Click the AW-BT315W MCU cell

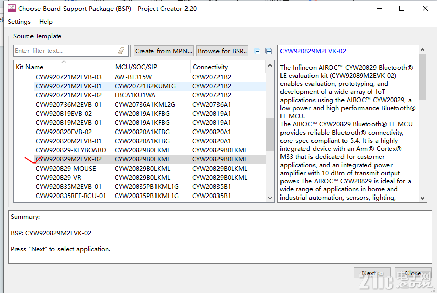pos(134,77)
